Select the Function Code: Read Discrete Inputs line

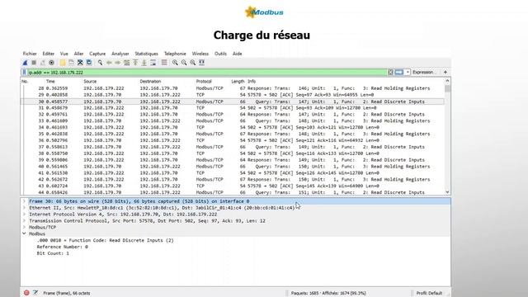[x=106, y=240]
